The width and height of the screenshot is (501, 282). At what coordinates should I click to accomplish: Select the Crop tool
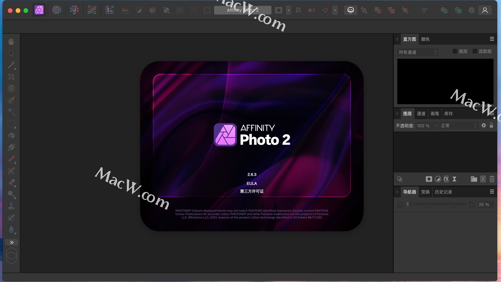[11, 77]
